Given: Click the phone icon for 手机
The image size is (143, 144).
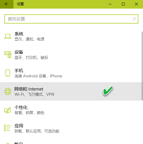Looking at the screenshot, I should 8,73.
